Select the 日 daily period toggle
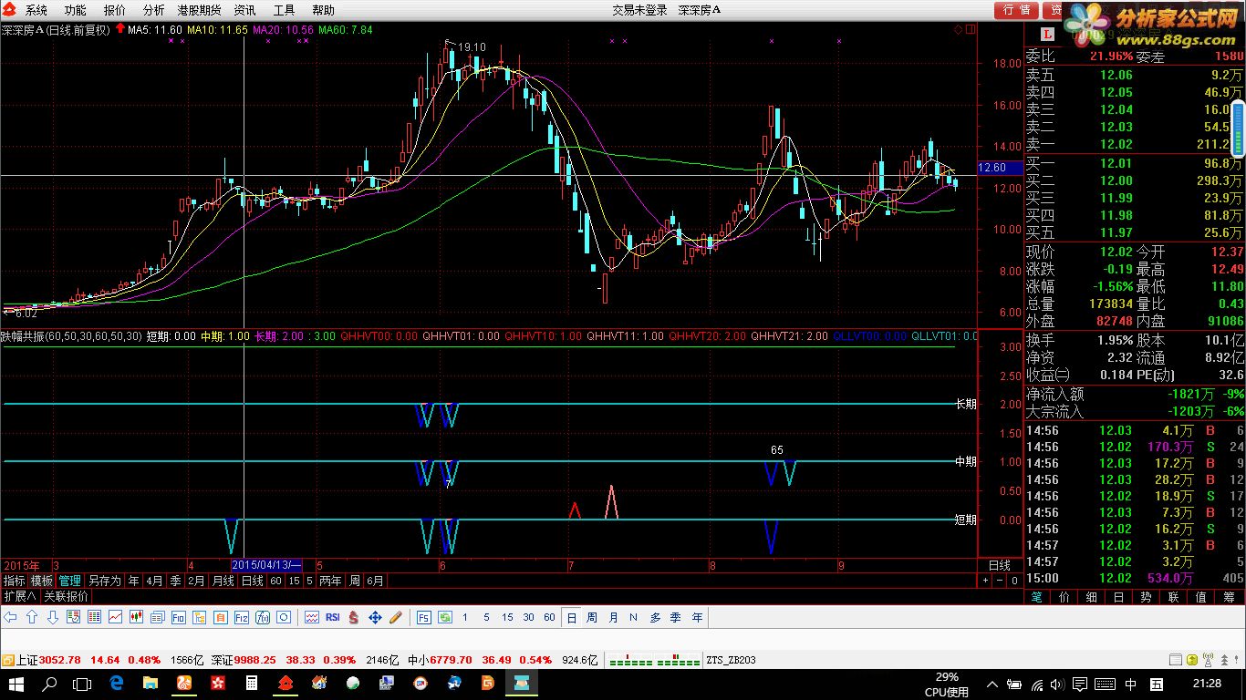 coord(572,617)
